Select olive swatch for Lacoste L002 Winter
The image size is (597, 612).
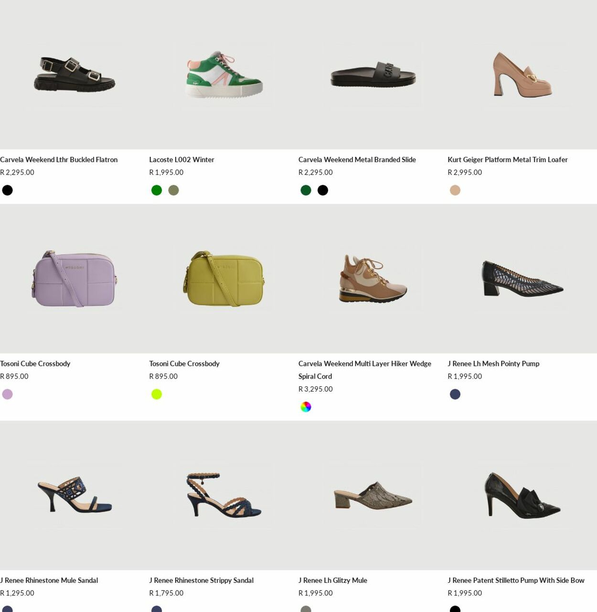(174, 190)
